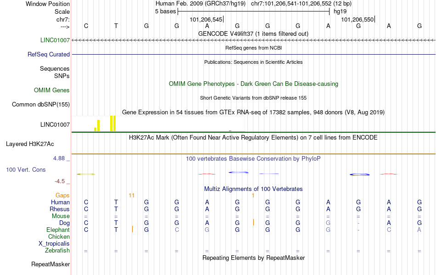Open the green LINC01007 GENCODE gene label

coord(55,40)
